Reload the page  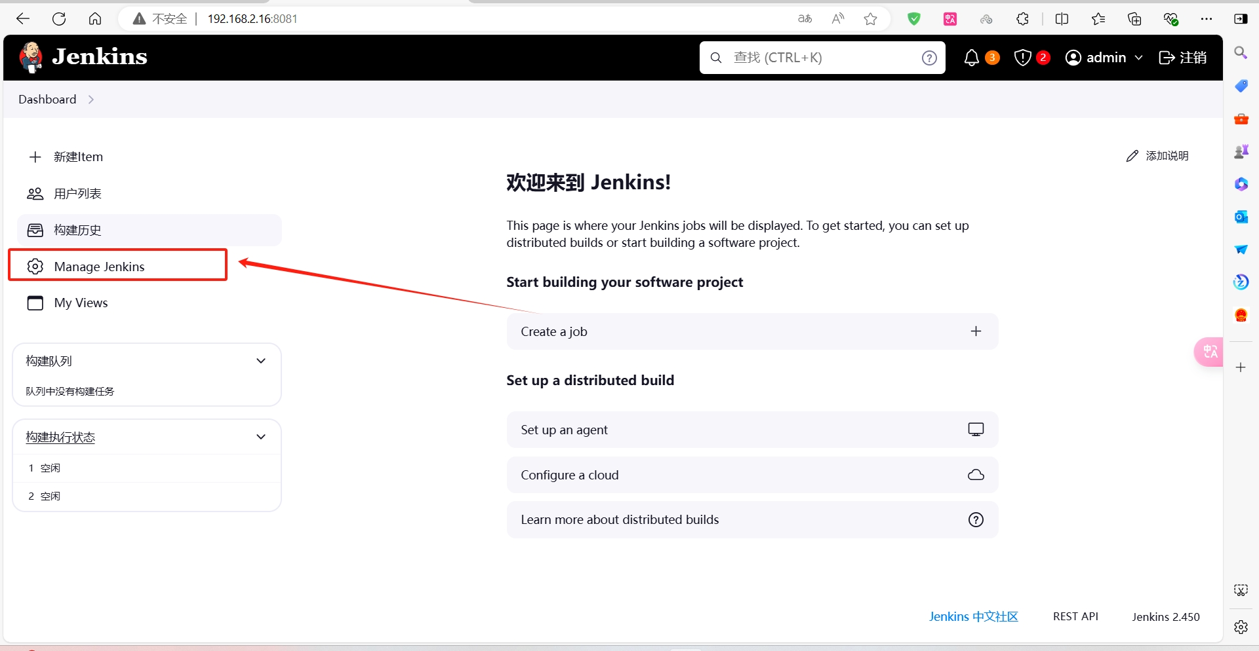pyautogui.click(x=59, y=19)
